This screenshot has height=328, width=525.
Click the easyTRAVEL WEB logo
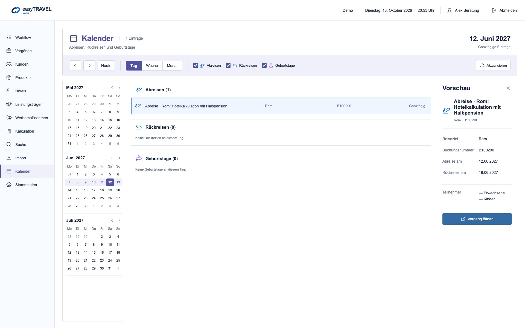pos(31,10)
